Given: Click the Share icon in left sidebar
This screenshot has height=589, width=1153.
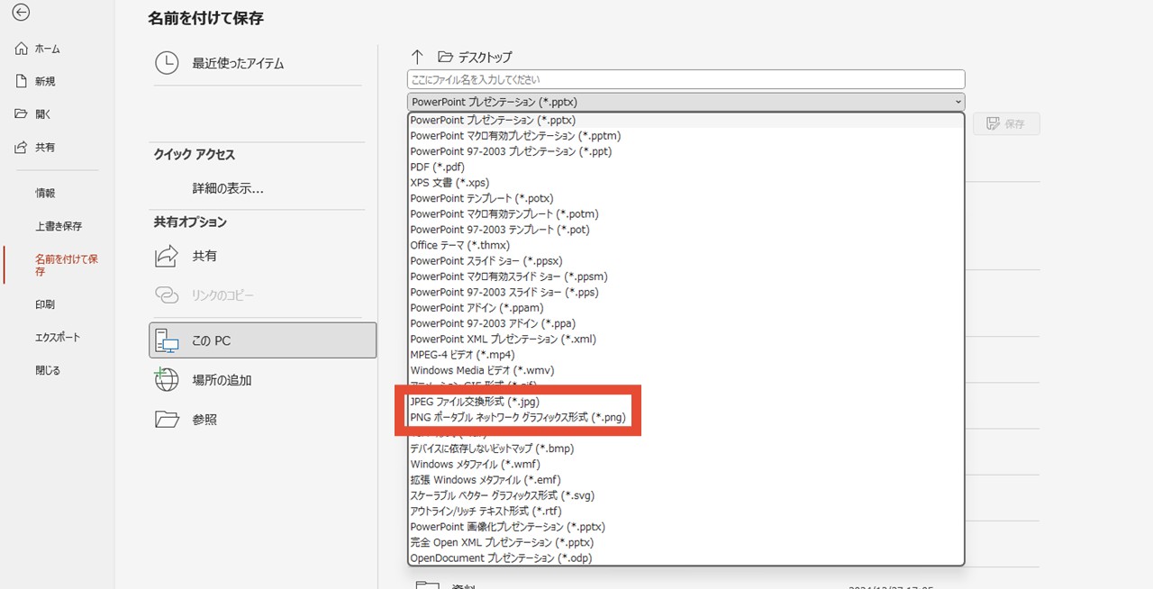Looking at the screenshot, I should click(x=22, y=147).
